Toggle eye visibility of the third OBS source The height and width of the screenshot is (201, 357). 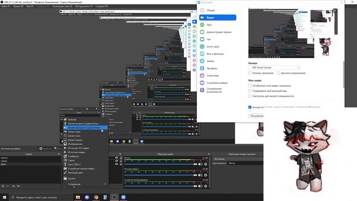click(x=117, y=164)
